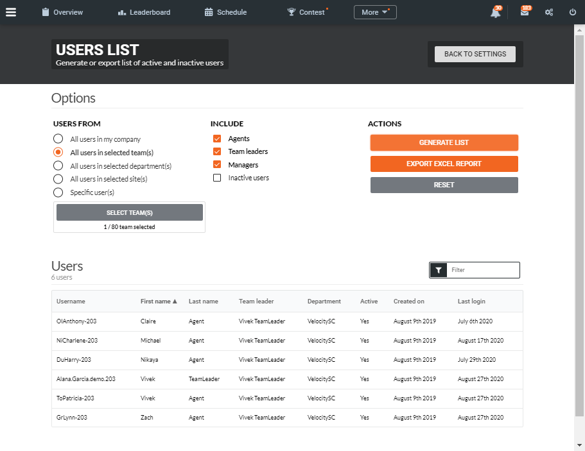
Task: Click the Filter input field
Action: click(x=484, y=270)
